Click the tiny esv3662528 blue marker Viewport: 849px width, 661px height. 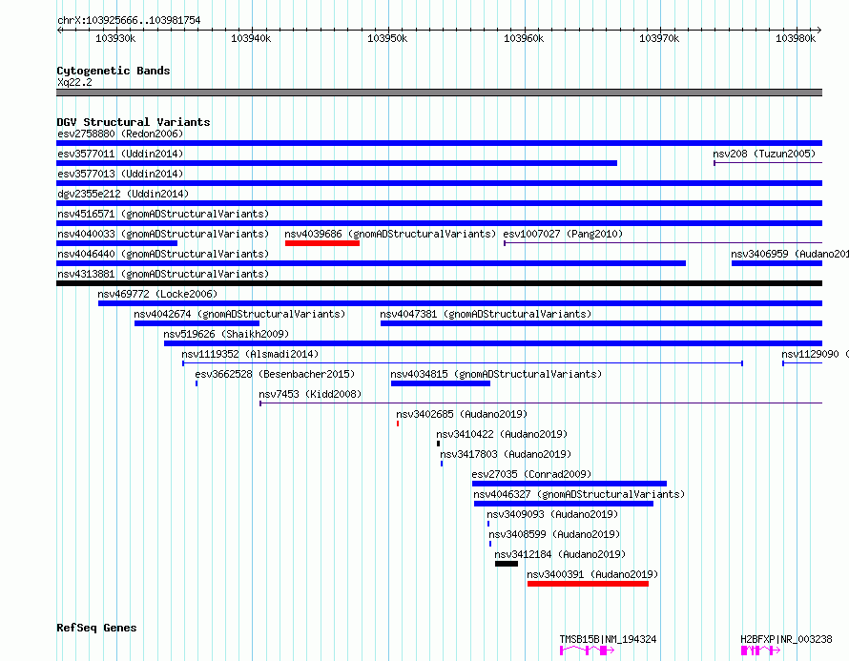[197, 383]
